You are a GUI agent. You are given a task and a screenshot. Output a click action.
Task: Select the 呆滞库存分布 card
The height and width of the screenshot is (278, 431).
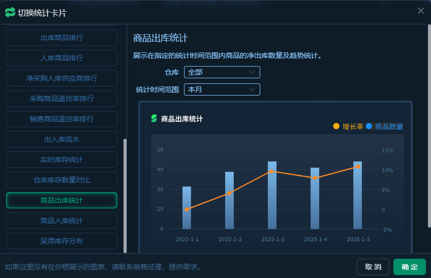[x=61, y=241]
